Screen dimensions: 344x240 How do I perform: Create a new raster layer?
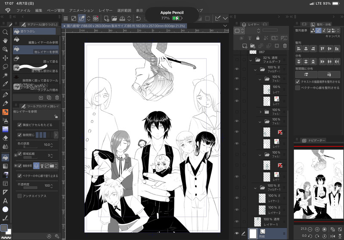coord(245,46)
